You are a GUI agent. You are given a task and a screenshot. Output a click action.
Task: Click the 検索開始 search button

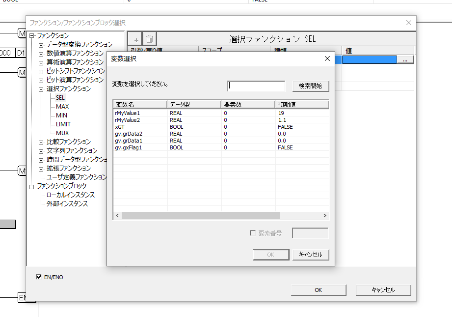(x=310, y=86)
